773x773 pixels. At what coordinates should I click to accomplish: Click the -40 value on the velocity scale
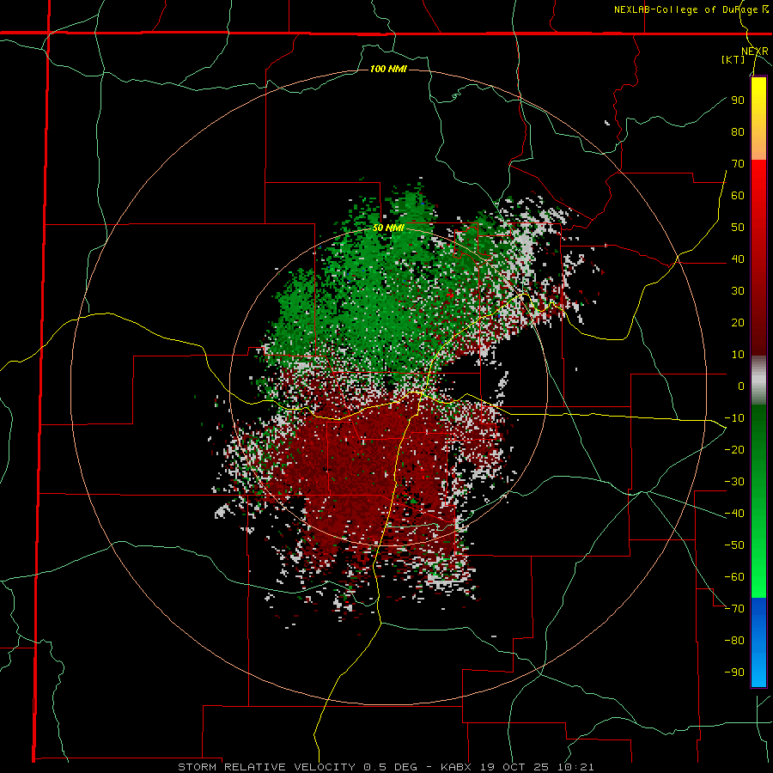(734, 514)
